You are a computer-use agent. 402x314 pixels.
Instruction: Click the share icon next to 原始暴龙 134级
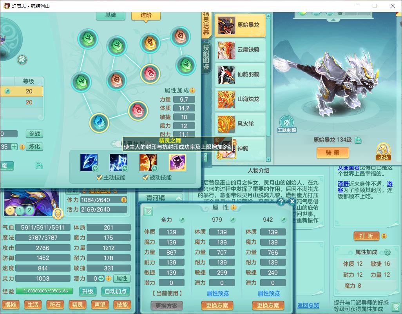358,140
